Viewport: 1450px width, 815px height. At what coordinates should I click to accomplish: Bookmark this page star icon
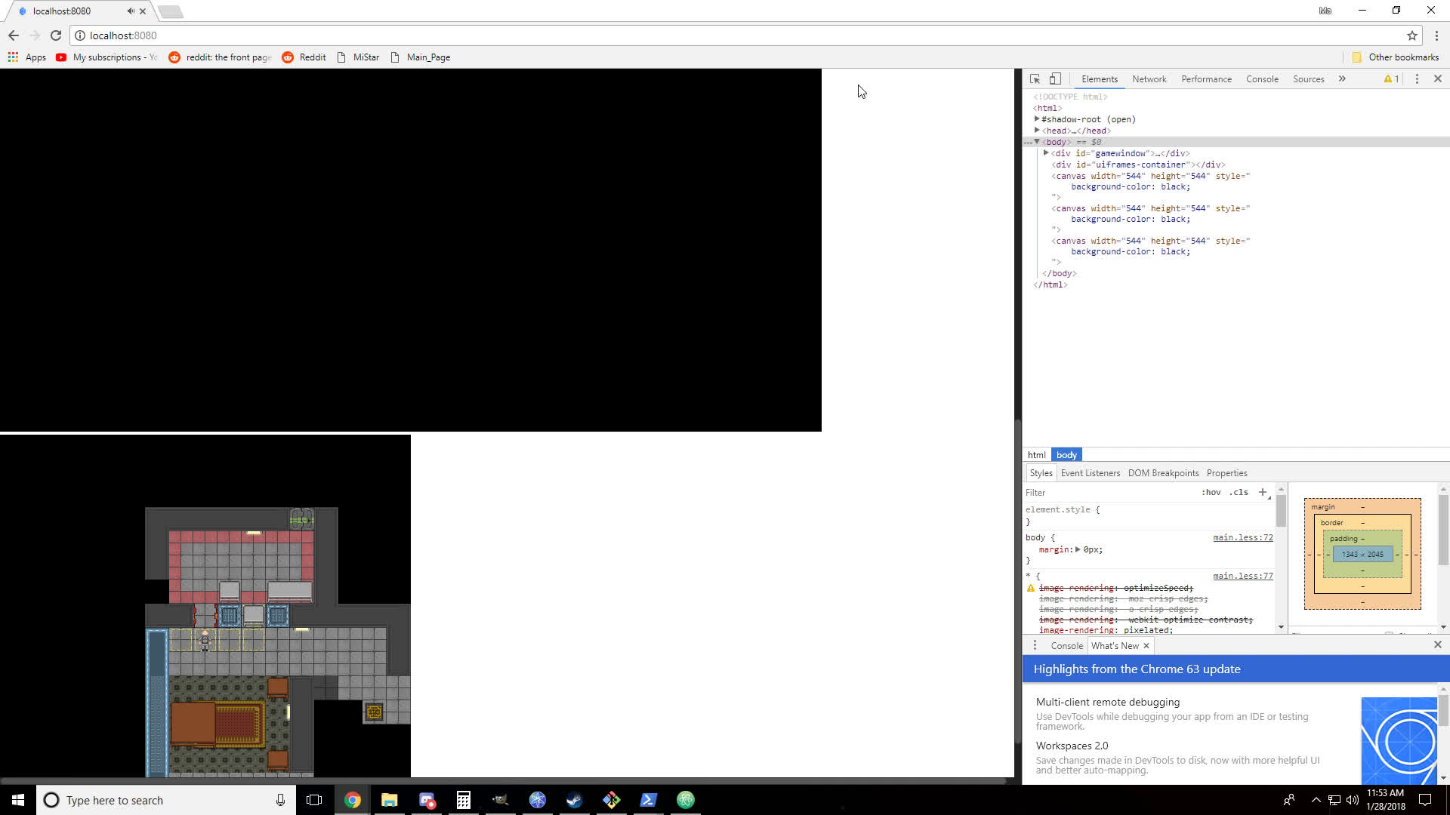click(x=1411, y=35)
